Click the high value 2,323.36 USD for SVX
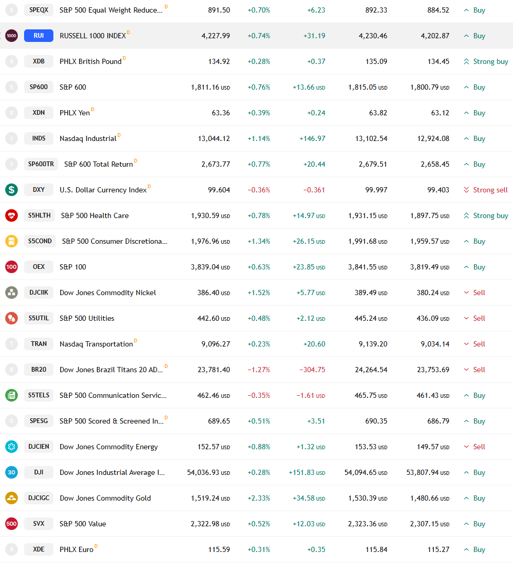 coord(368,524)
